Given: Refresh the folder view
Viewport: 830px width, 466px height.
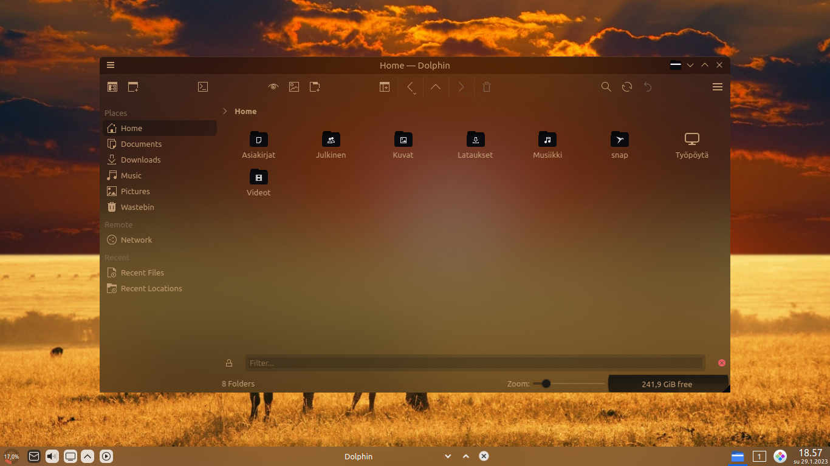Looking at the screenshot, I should click(x=627, y=87).
